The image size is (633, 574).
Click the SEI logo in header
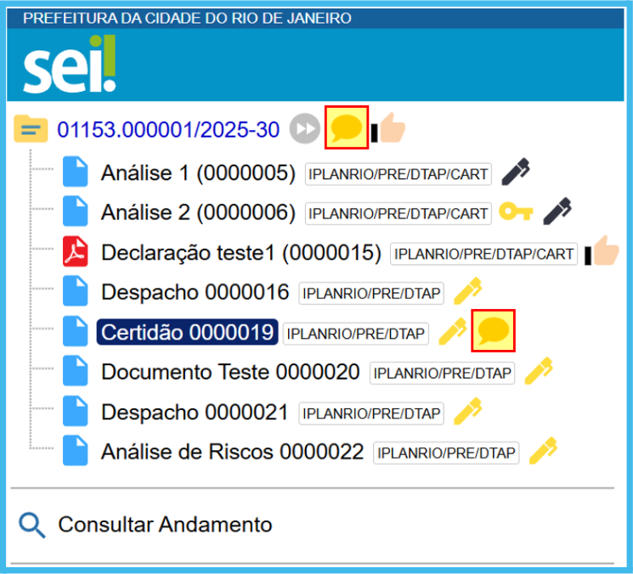click(x=70, y=64)
